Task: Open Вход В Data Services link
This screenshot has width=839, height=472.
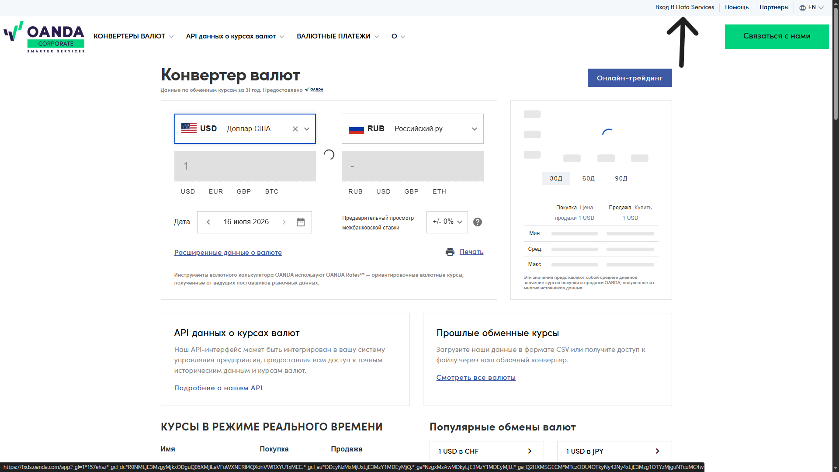Action: coord(684,7)
